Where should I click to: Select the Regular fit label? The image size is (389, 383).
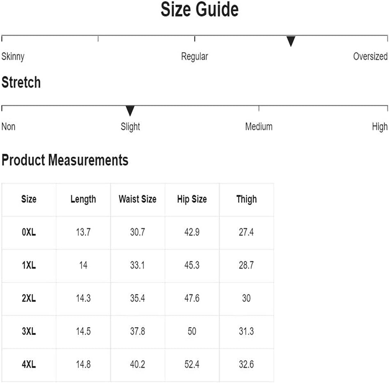click(194, 57)
